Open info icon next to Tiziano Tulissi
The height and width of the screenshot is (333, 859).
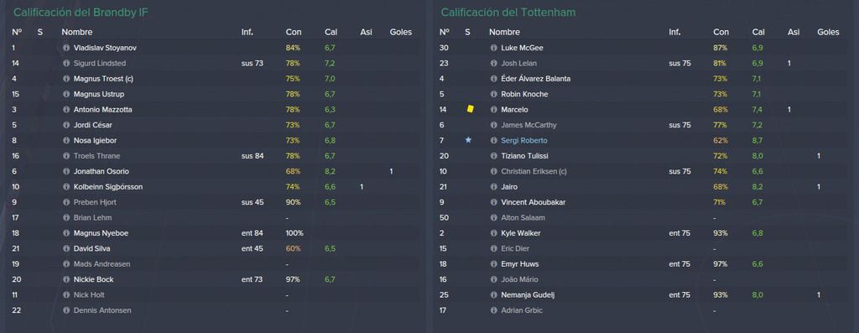click(x=493, y=156)
